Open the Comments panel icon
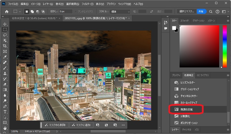The width and height of the screenshot is (231, 134). tap(165, 29)
